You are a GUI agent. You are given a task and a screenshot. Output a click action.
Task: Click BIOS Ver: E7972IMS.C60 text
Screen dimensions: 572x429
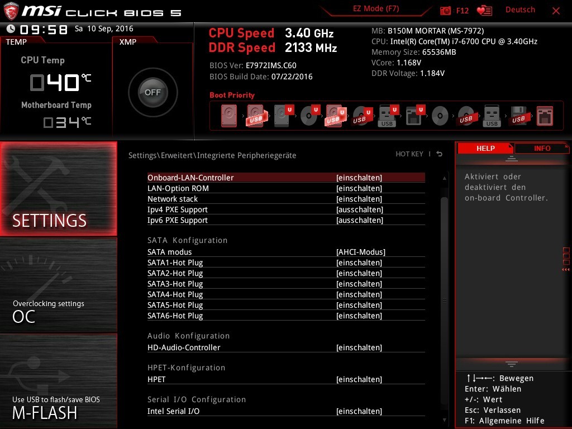(253, 66)
